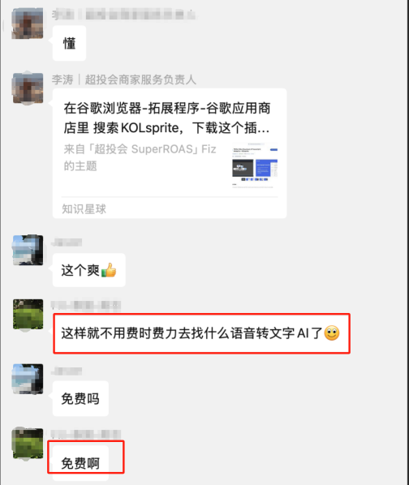409x485 pixels.
Task: Open 李涛's avatar beside the shared card
Action: click(x=28, y=88)
